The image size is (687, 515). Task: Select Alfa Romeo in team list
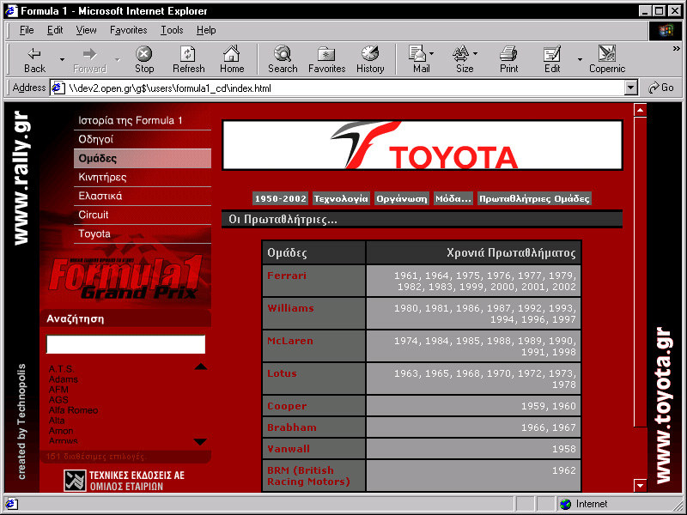[x=73, y=410]
